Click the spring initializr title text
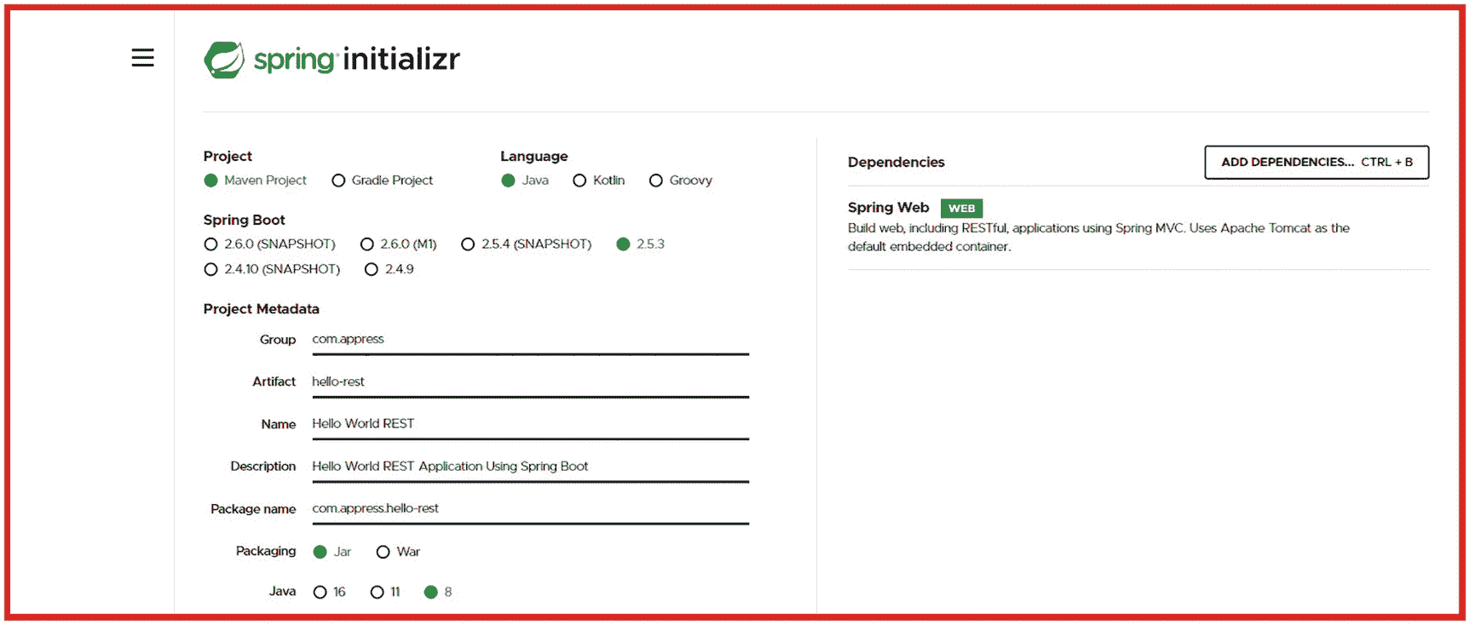The height and width of the screenshot is (625, 1470). (x=356, y=59)
